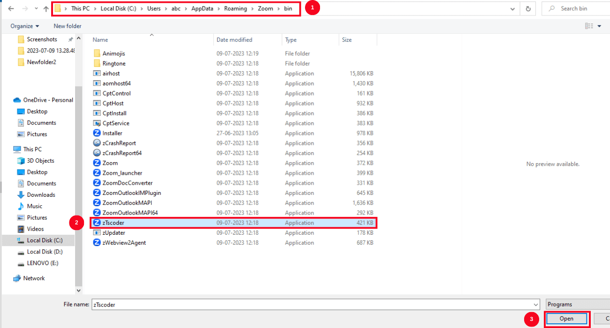Viewport: 610px width, 328px height.
Task: Open recent locations dropdown chevron
Action: (x=36, y=9)
